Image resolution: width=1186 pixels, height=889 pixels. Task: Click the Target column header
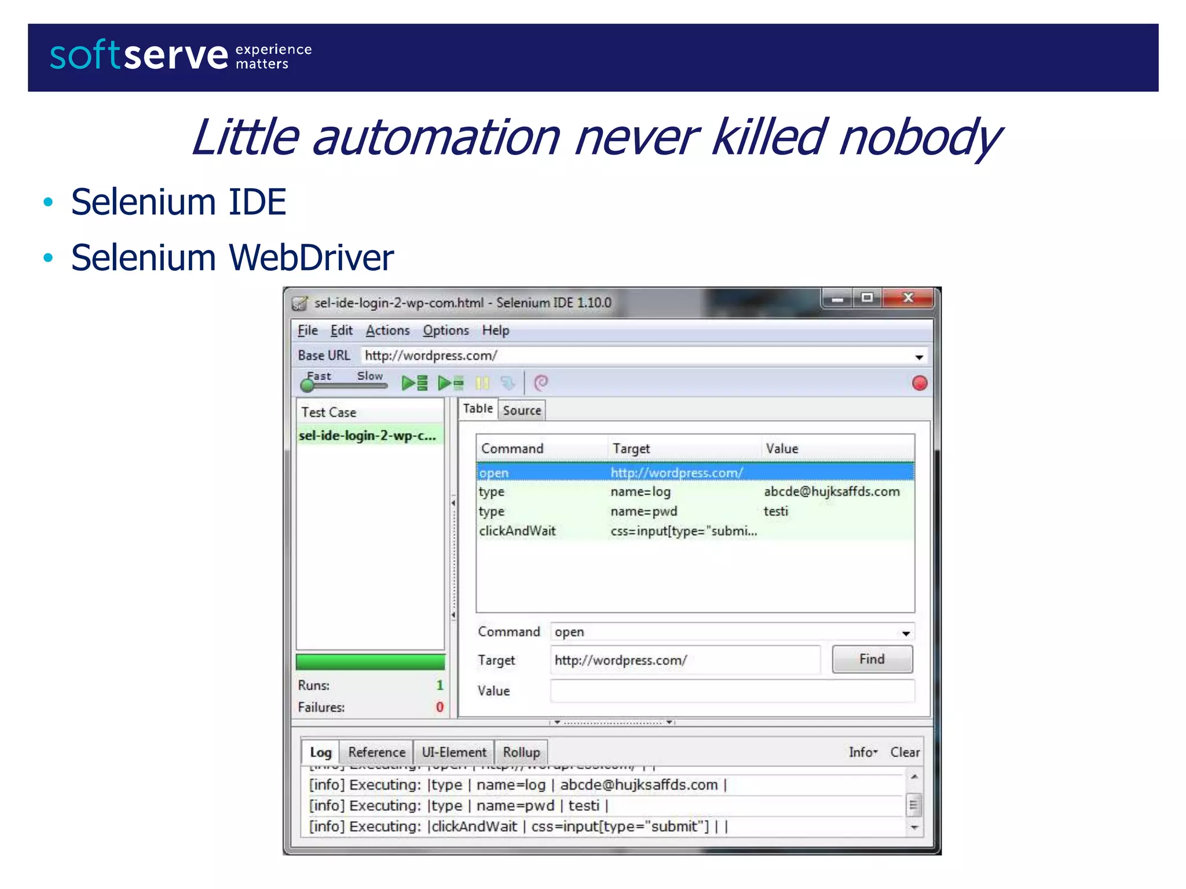(x=684, y=449)
